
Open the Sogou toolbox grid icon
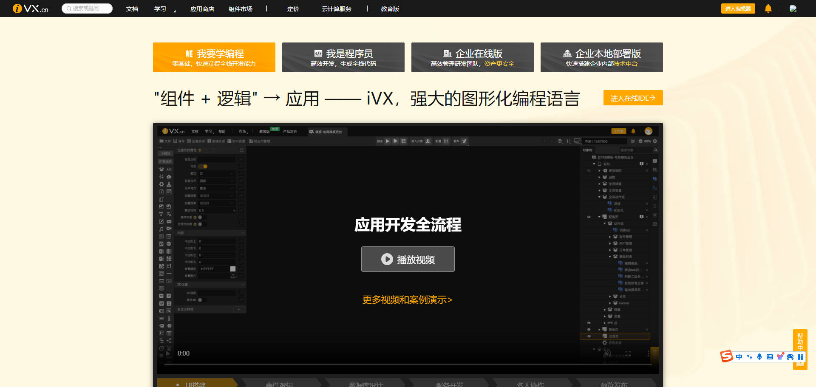pyautogui.click(x=800, y=357)
